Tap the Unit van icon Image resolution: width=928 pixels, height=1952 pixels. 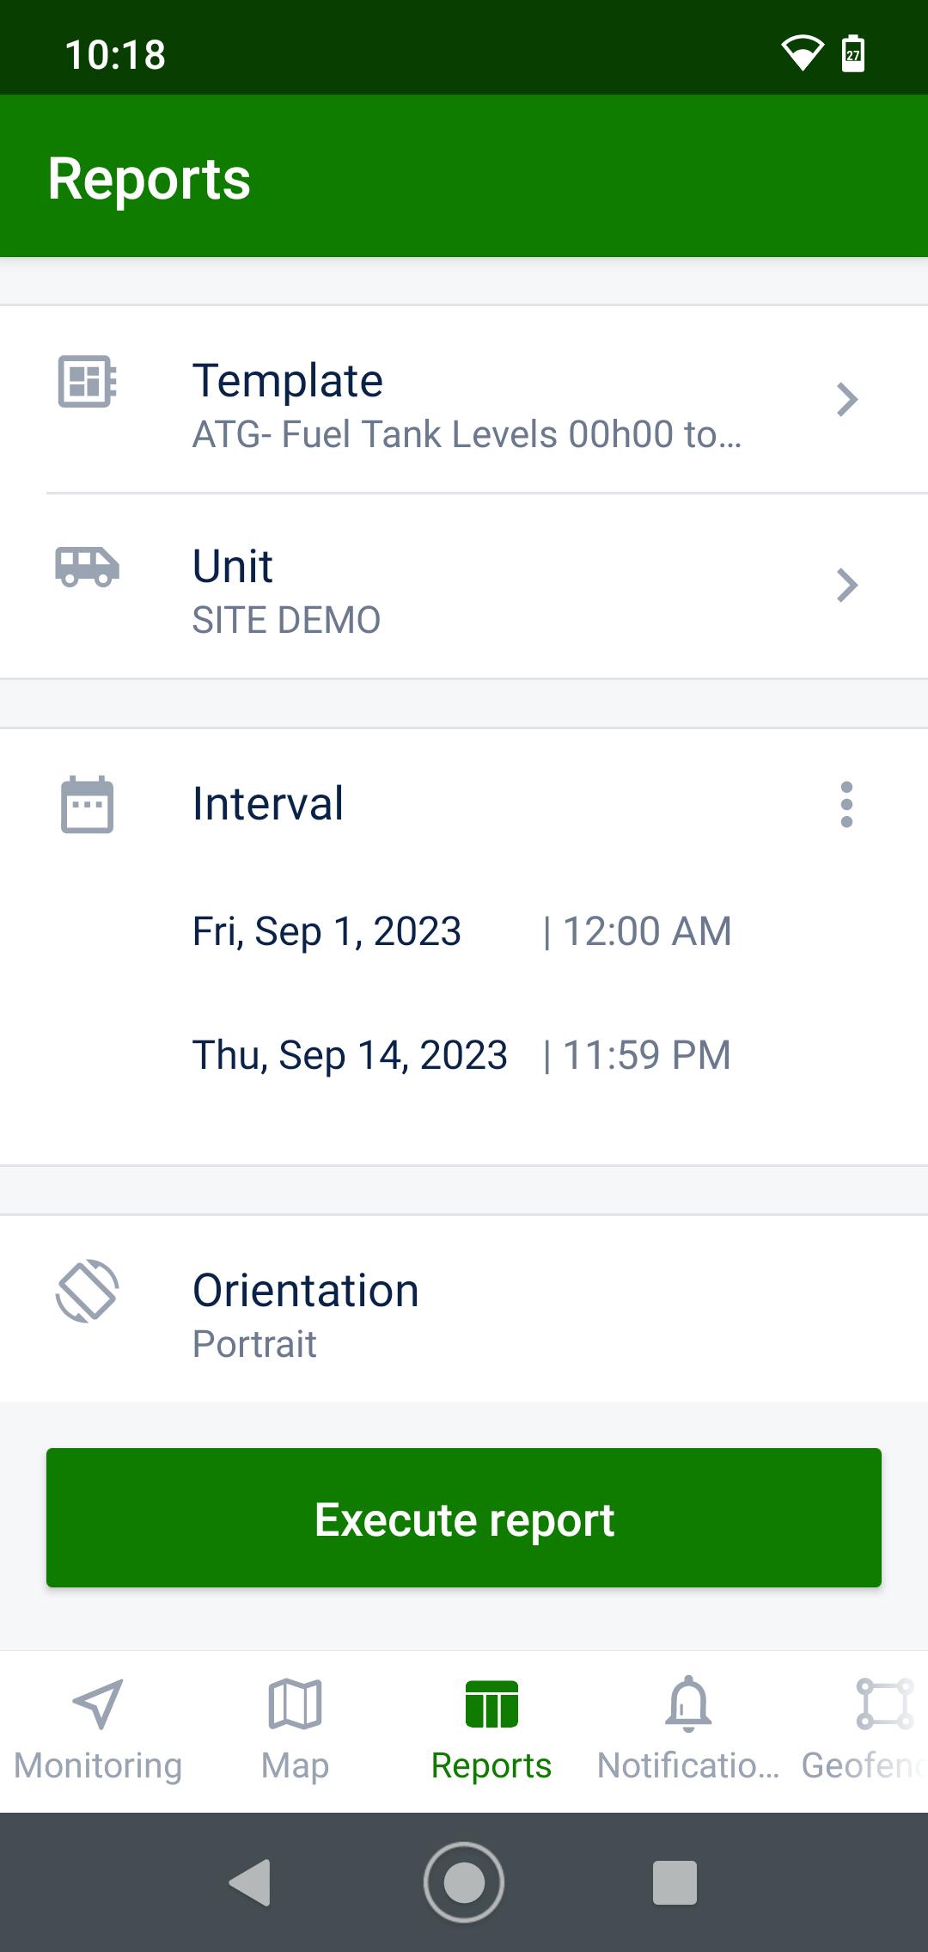pos(87,568)
